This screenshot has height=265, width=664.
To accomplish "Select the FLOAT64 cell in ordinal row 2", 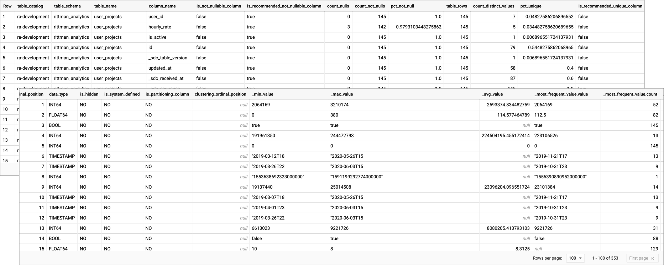I will click(58, 115).
